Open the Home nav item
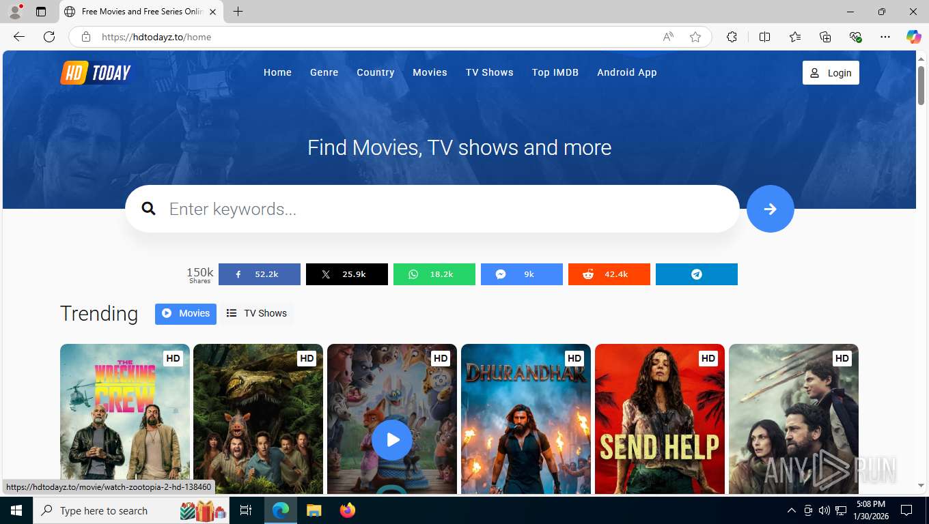The image size is (929, 524). click(x=277, y=72)
